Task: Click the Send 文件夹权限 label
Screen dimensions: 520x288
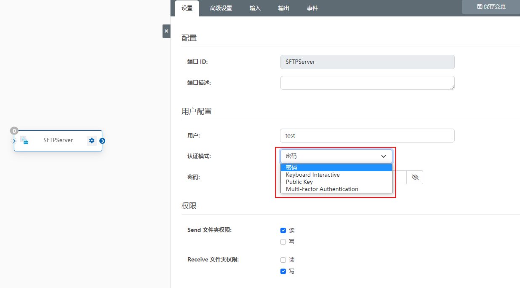Action: coord(210,230)
